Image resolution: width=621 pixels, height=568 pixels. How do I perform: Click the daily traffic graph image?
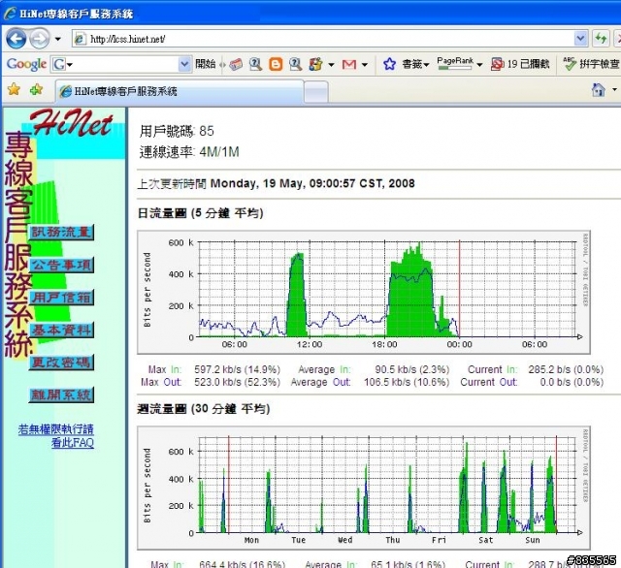[364, 292]
